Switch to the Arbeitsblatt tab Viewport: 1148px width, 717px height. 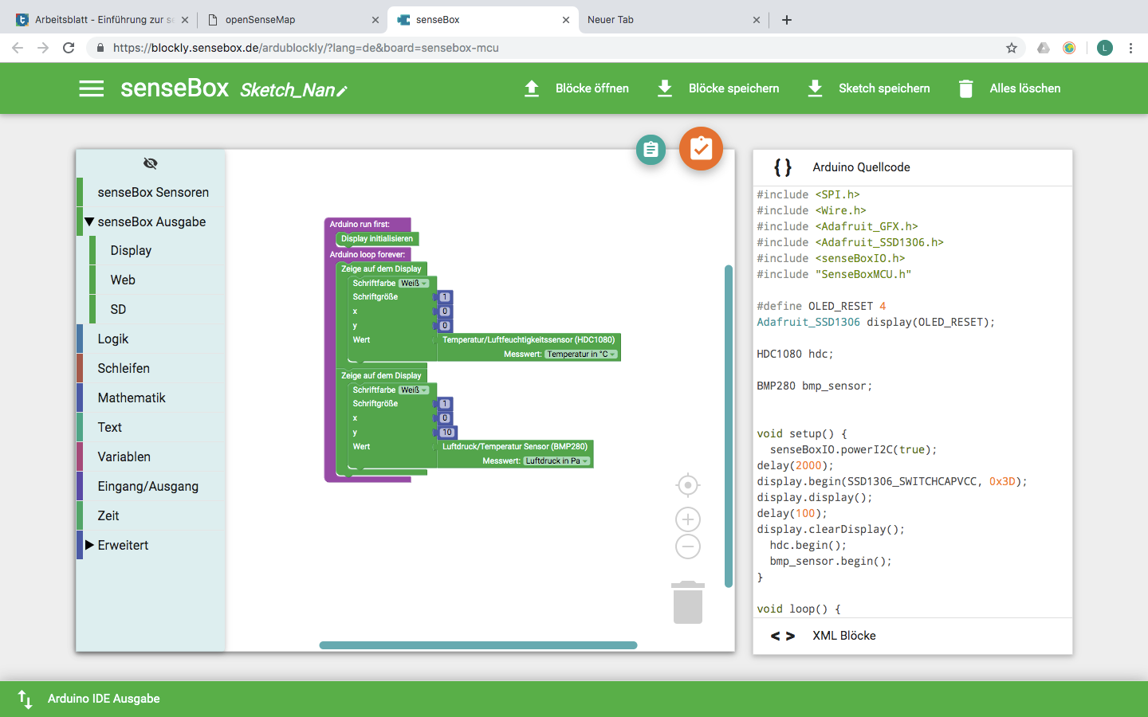pos(104,20)
